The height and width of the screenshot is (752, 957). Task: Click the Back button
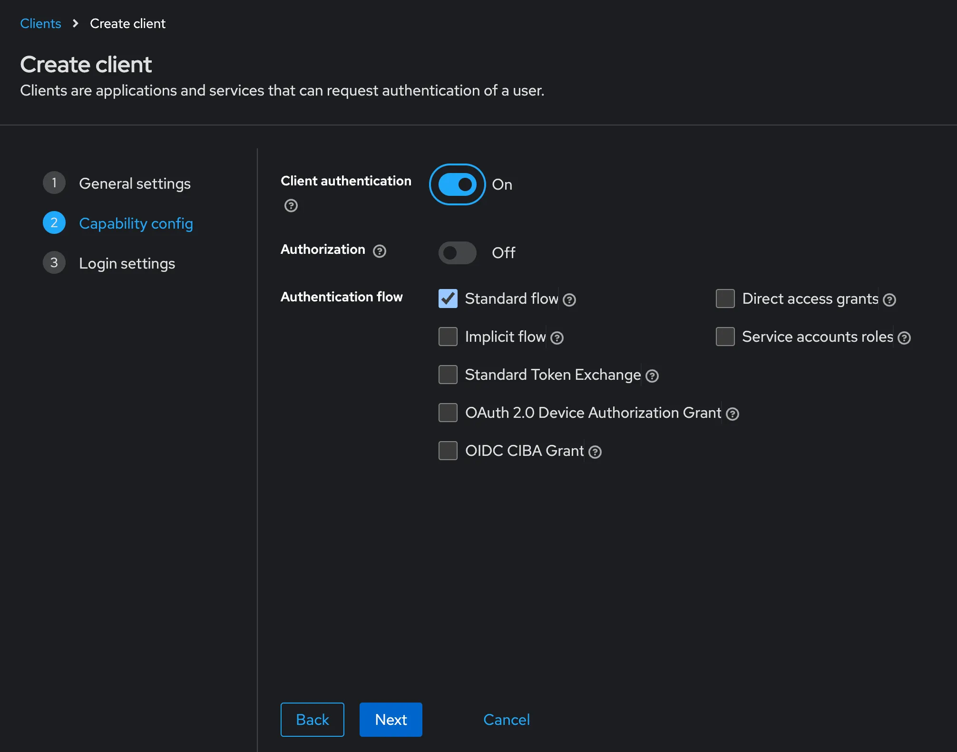point(312,719)
